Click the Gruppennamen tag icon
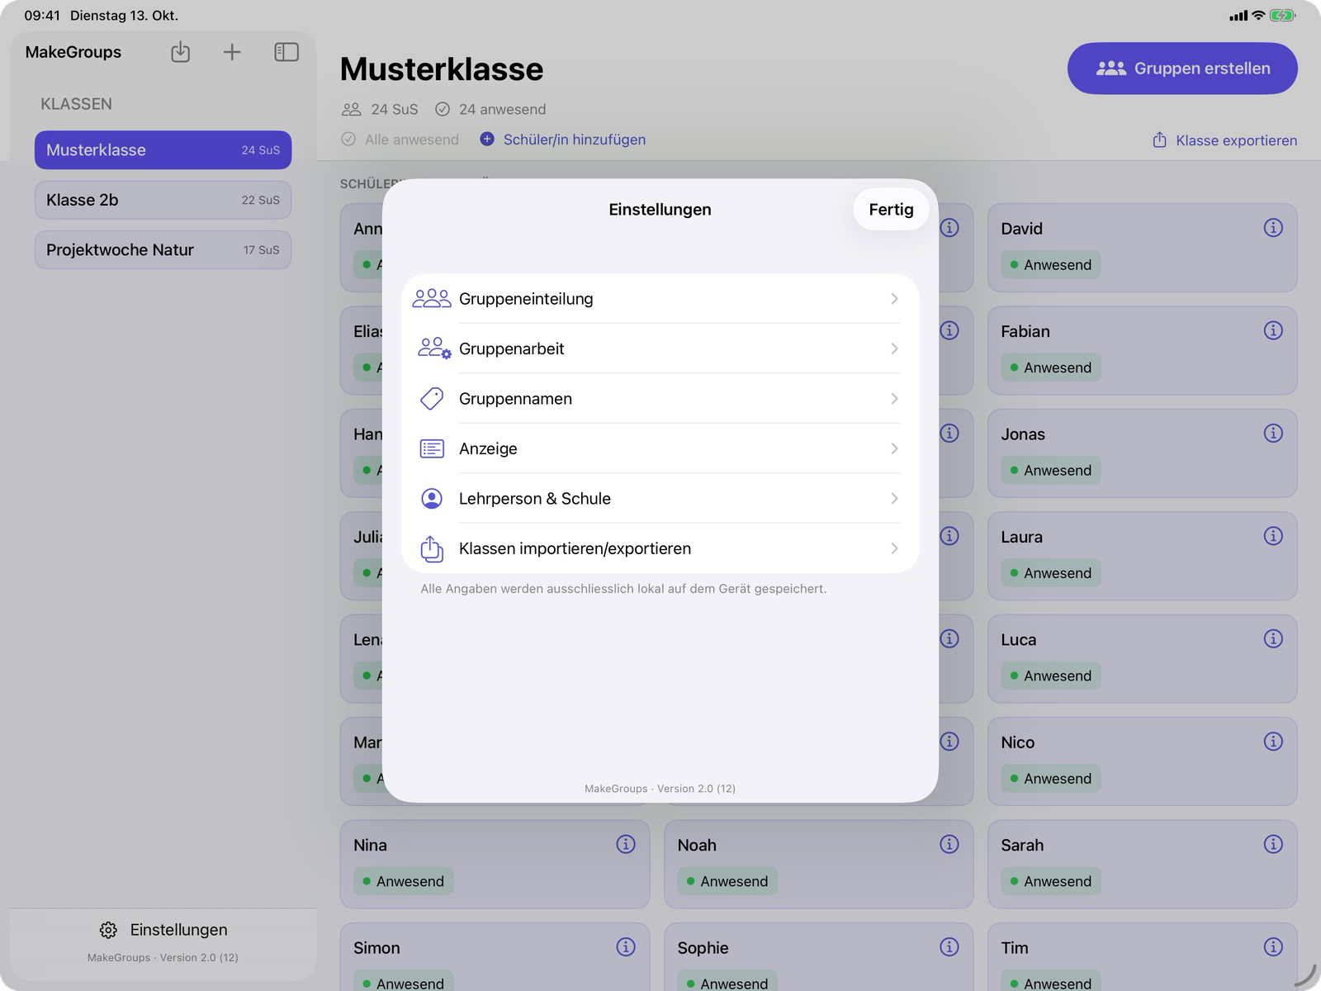The width and height of the screenshot is (1321, 991). tap(432, 399)
